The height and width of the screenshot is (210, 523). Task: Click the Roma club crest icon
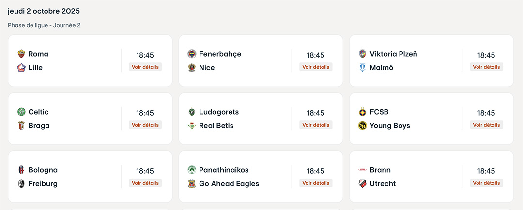(21, 54)
